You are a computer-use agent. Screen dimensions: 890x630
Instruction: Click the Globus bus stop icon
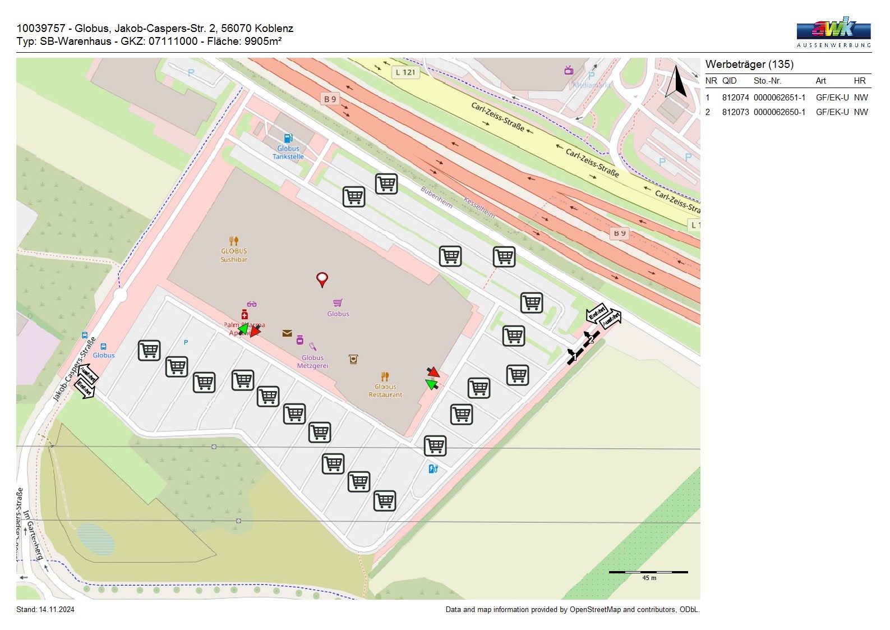103,347
